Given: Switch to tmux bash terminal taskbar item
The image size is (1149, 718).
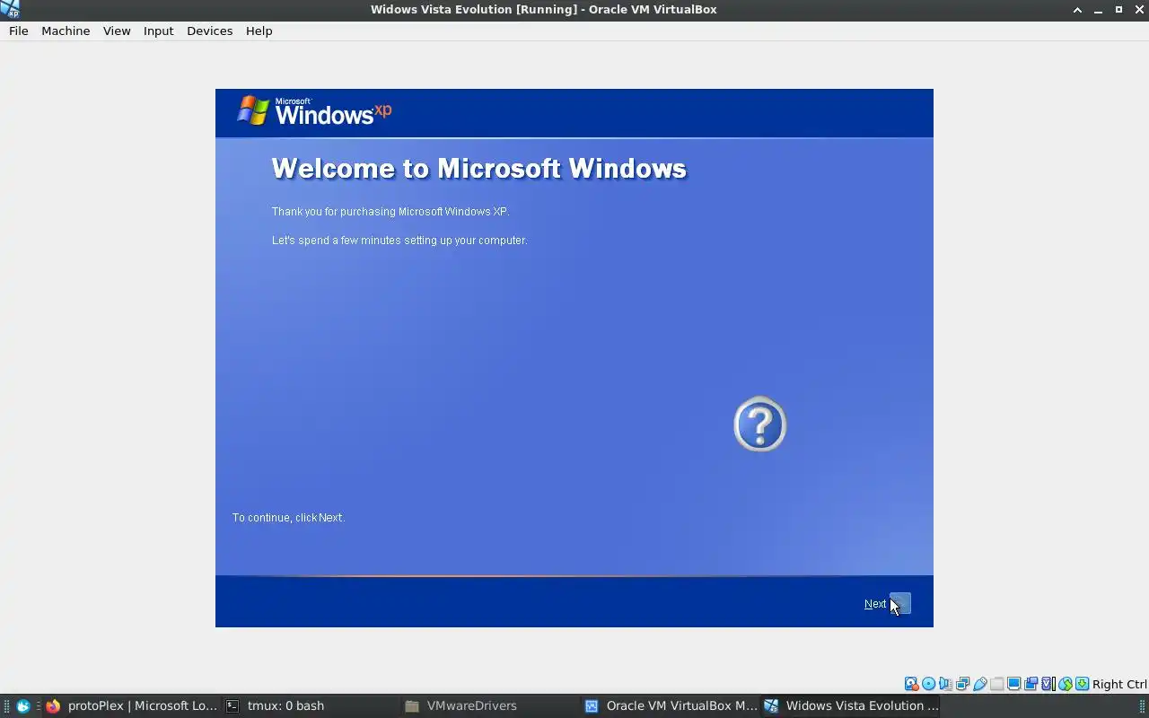Looking at the screenshot, I should tap(311, 705).
